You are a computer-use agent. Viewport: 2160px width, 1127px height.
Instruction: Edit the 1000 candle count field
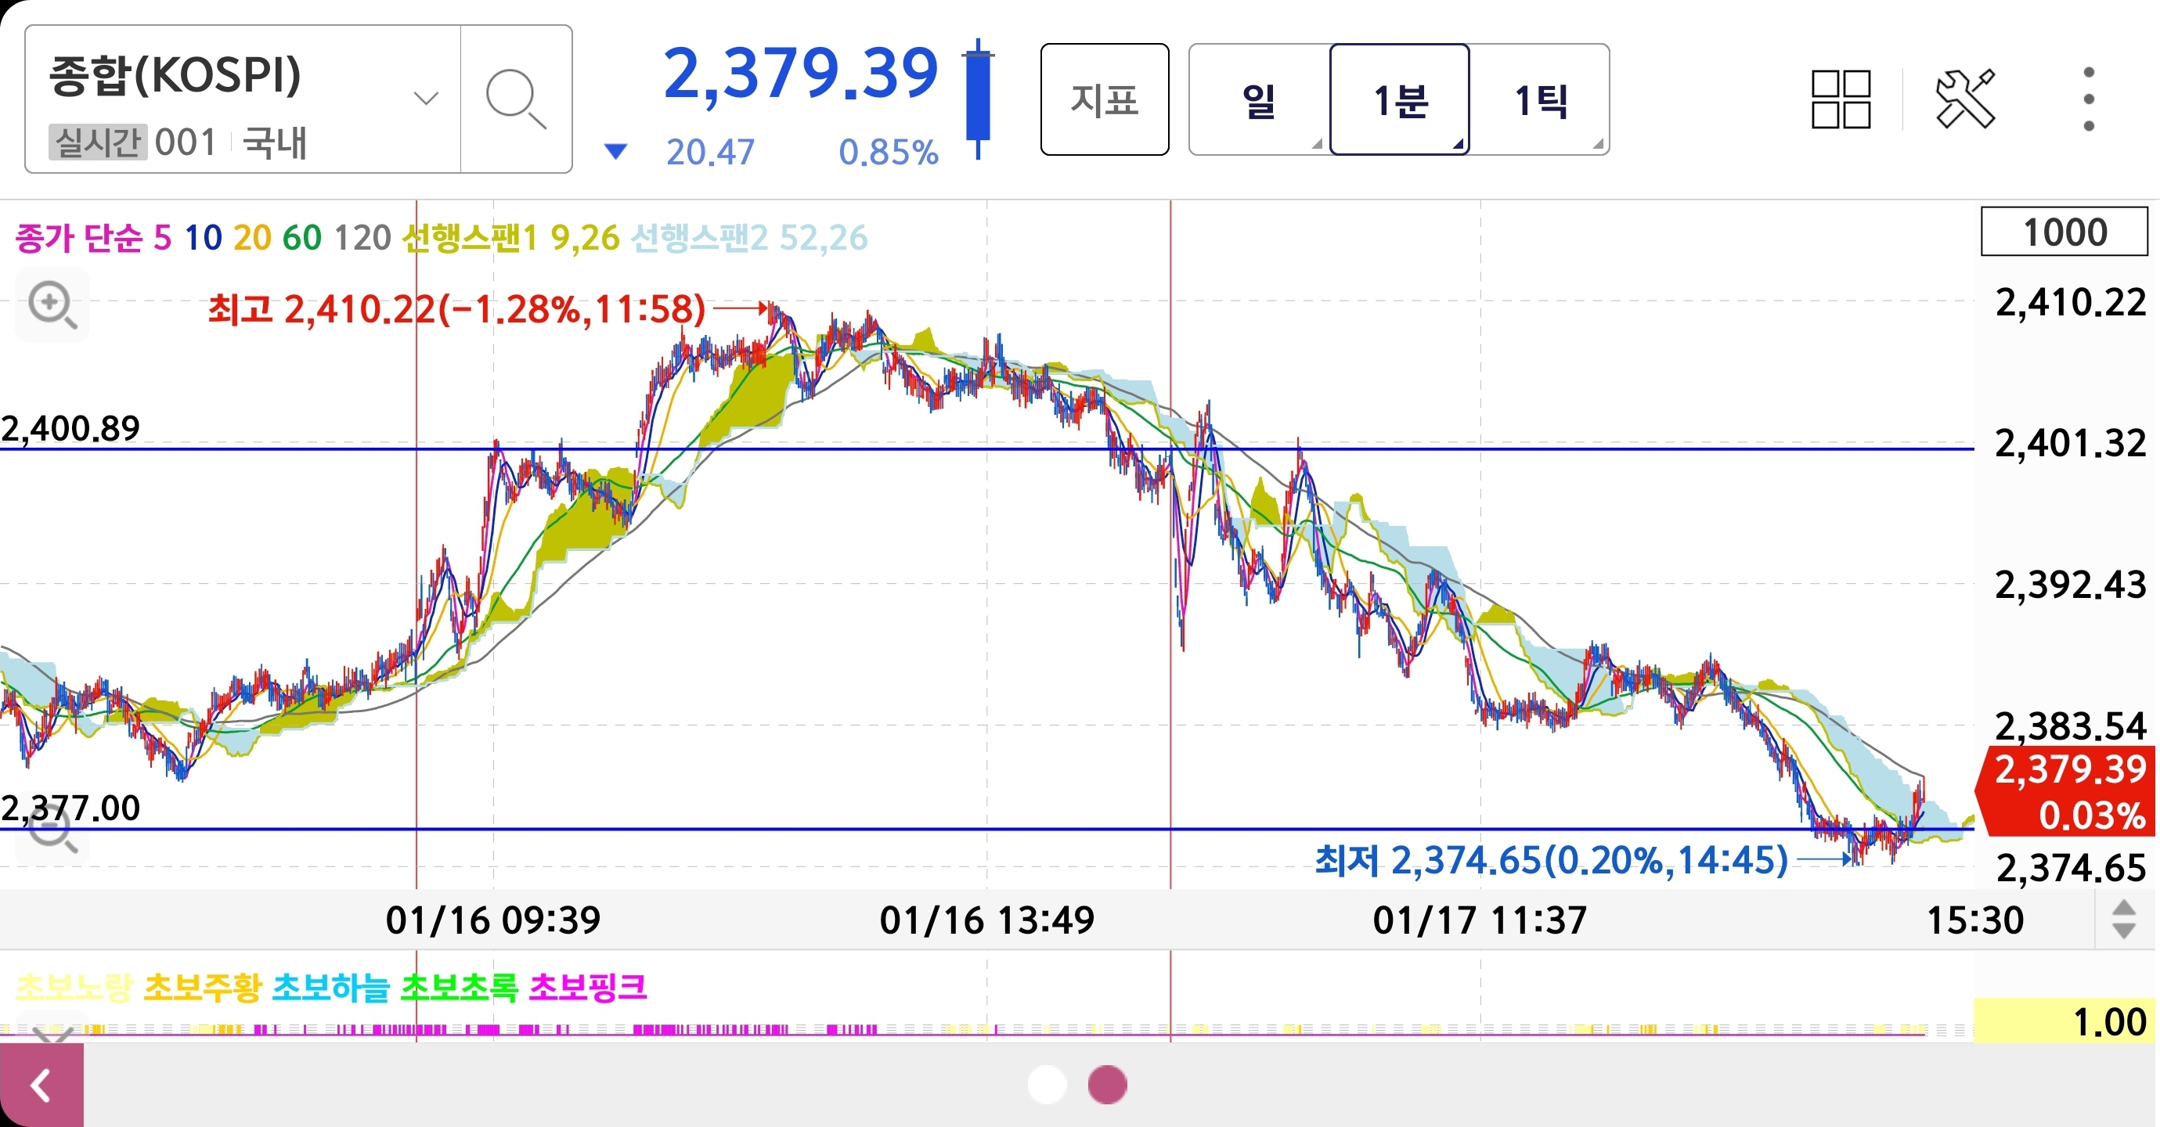click(x=2064, y=232)
